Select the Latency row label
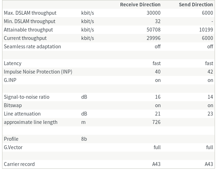Image resolution: width=216 pixels, height=174 pixels. point(13,63)
